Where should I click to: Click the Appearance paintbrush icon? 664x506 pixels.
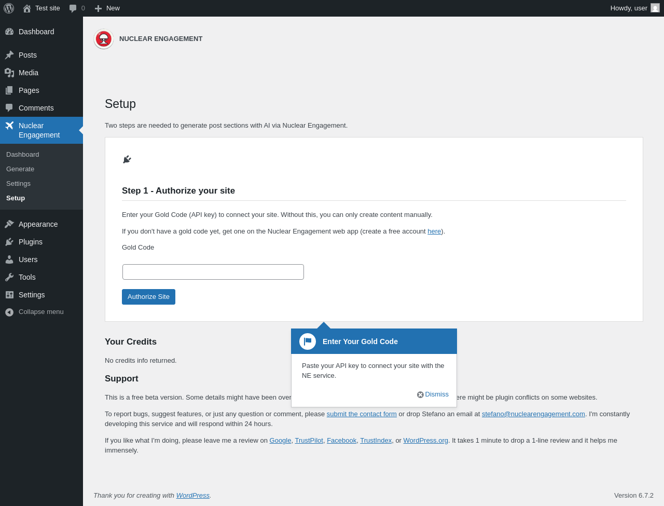click(x=9, y=224)
